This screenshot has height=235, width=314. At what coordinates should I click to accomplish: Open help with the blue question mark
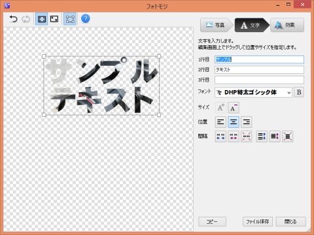pos(86,19)
